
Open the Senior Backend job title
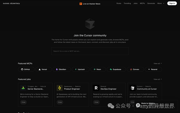[35, 89]
